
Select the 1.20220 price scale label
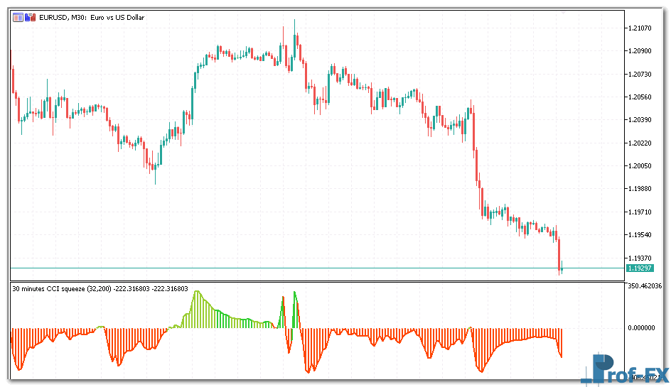pyautogui.click(x=640, y=143)
